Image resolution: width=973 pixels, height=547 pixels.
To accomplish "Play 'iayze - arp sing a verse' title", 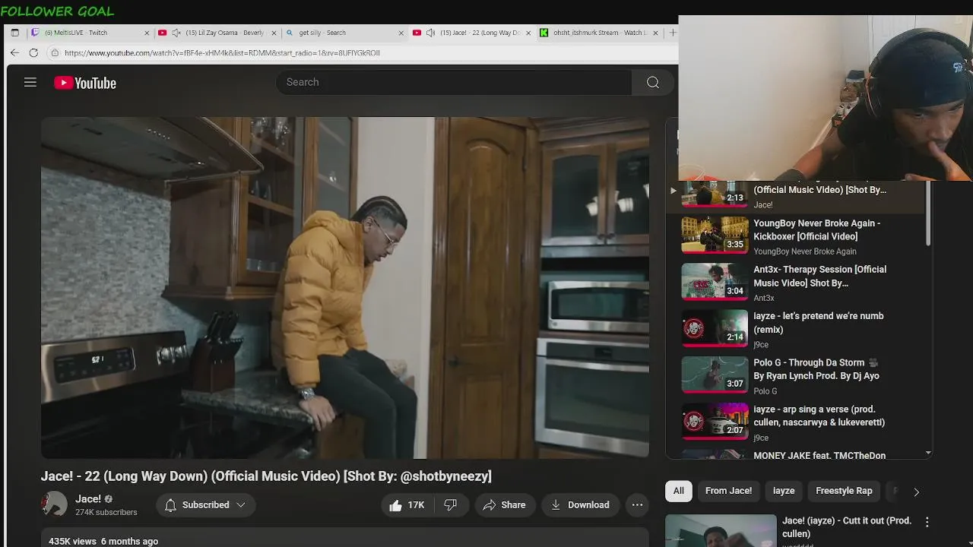I will [819, 416].
